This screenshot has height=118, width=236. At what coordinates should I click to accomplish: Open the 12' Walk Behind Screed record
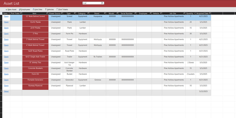click(6, 16)
